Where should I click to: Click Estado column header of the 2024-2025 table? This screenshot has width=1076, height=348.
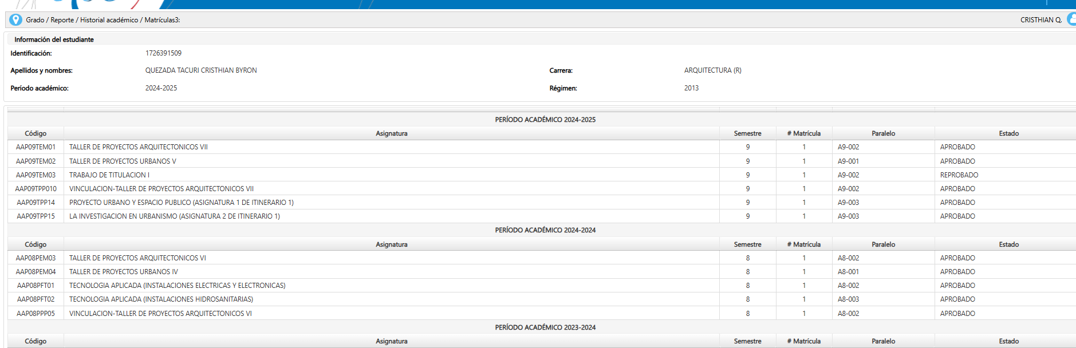[x=1008, y=133]
